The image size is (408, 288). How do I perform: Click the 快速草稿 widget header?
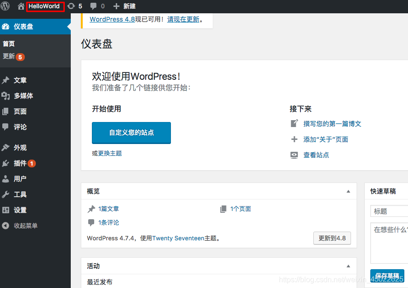[386, 191]
